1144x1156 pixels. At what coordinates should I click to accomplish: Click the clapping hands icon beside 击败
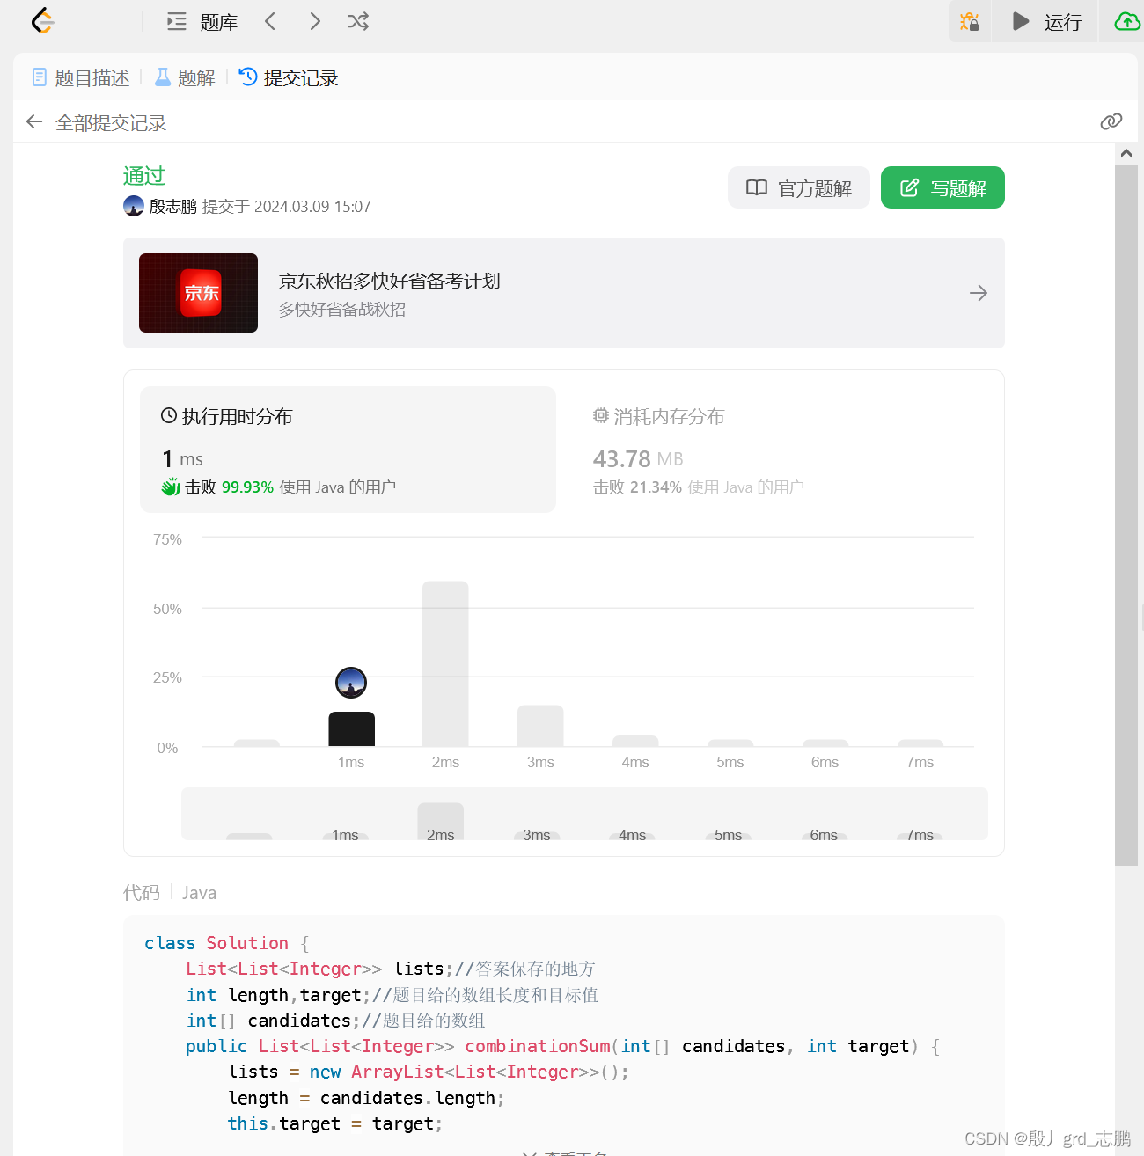[171, 487]
